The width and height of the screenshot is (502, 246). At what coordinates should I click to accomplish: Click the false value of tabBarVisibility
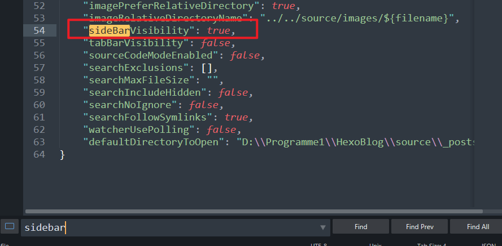214,43
